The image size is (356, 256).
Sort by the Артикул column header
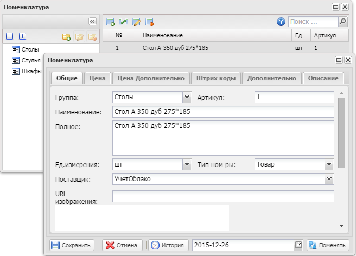(x=329, y=35)
